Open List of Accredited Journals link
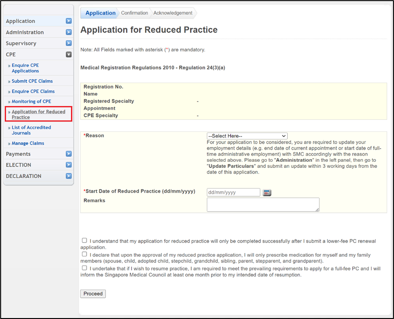Image resolution: width=394 pixels, height=319 pixels. click(31, 130)
